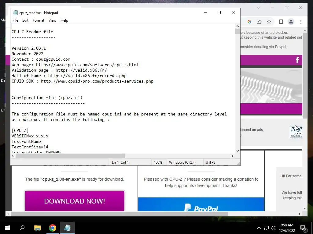Click the 'Version 2.03.1' line in Notepad
The height and width of the screenshot is (234, 313).
[28, 48]
